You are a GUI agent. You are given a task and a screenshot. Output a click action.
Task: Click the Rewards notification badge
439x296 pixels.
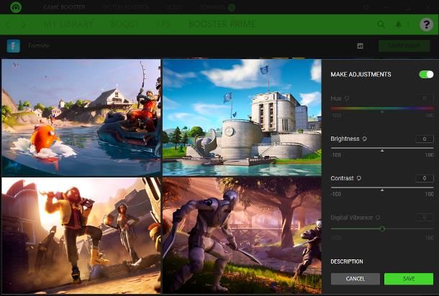click(x=231, y=8)
